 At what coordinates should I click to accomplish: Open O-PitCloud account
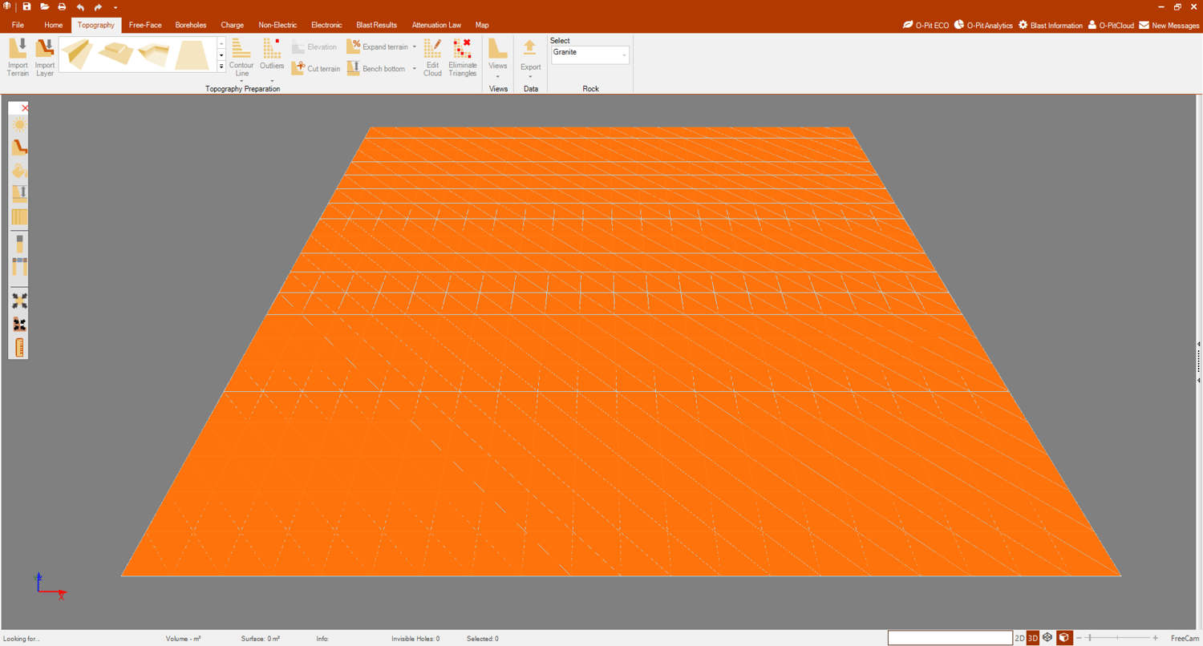point(1111,26)
